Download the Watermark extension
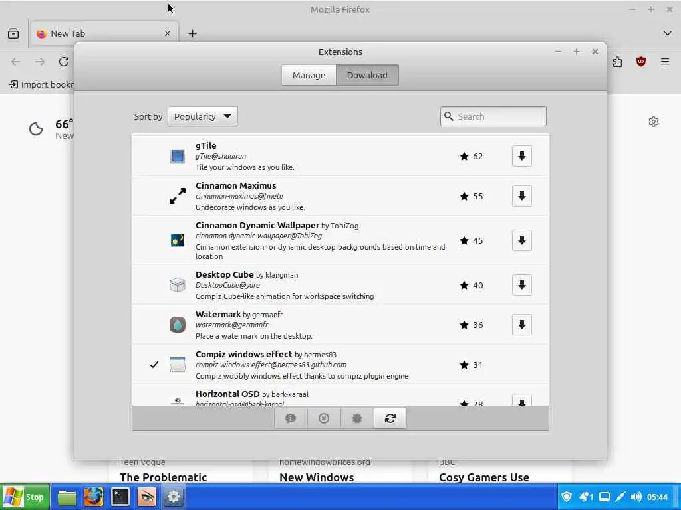The width and height of the screenshot is (681, 510). (x=521, y=325)
